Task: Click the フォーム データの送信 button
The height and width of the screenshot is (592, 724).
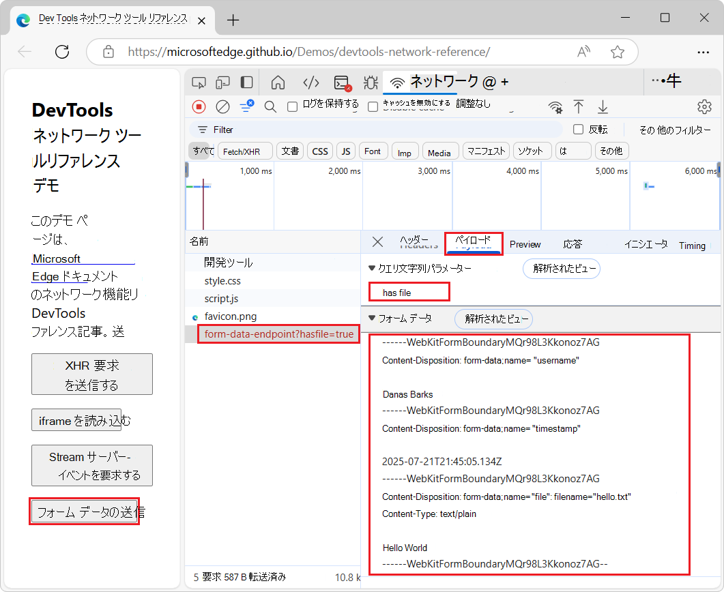Action: pos(84,510)
